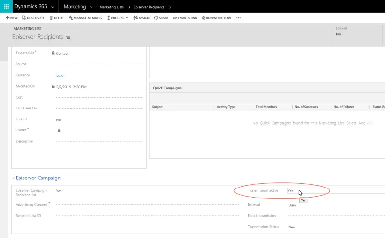This screenshot has height=238, width=385.
Task: Click the Cost field
Action: (99, 97)
